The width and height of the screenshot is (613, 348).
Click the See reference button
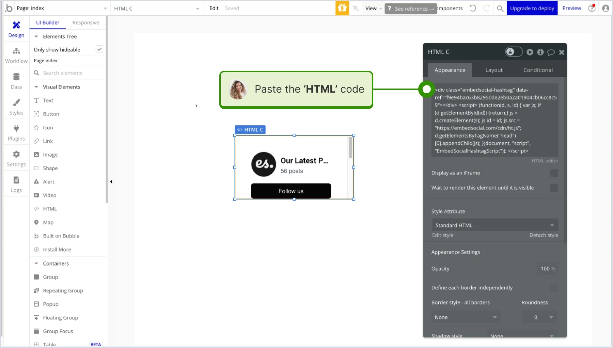(x=411, y=9)
